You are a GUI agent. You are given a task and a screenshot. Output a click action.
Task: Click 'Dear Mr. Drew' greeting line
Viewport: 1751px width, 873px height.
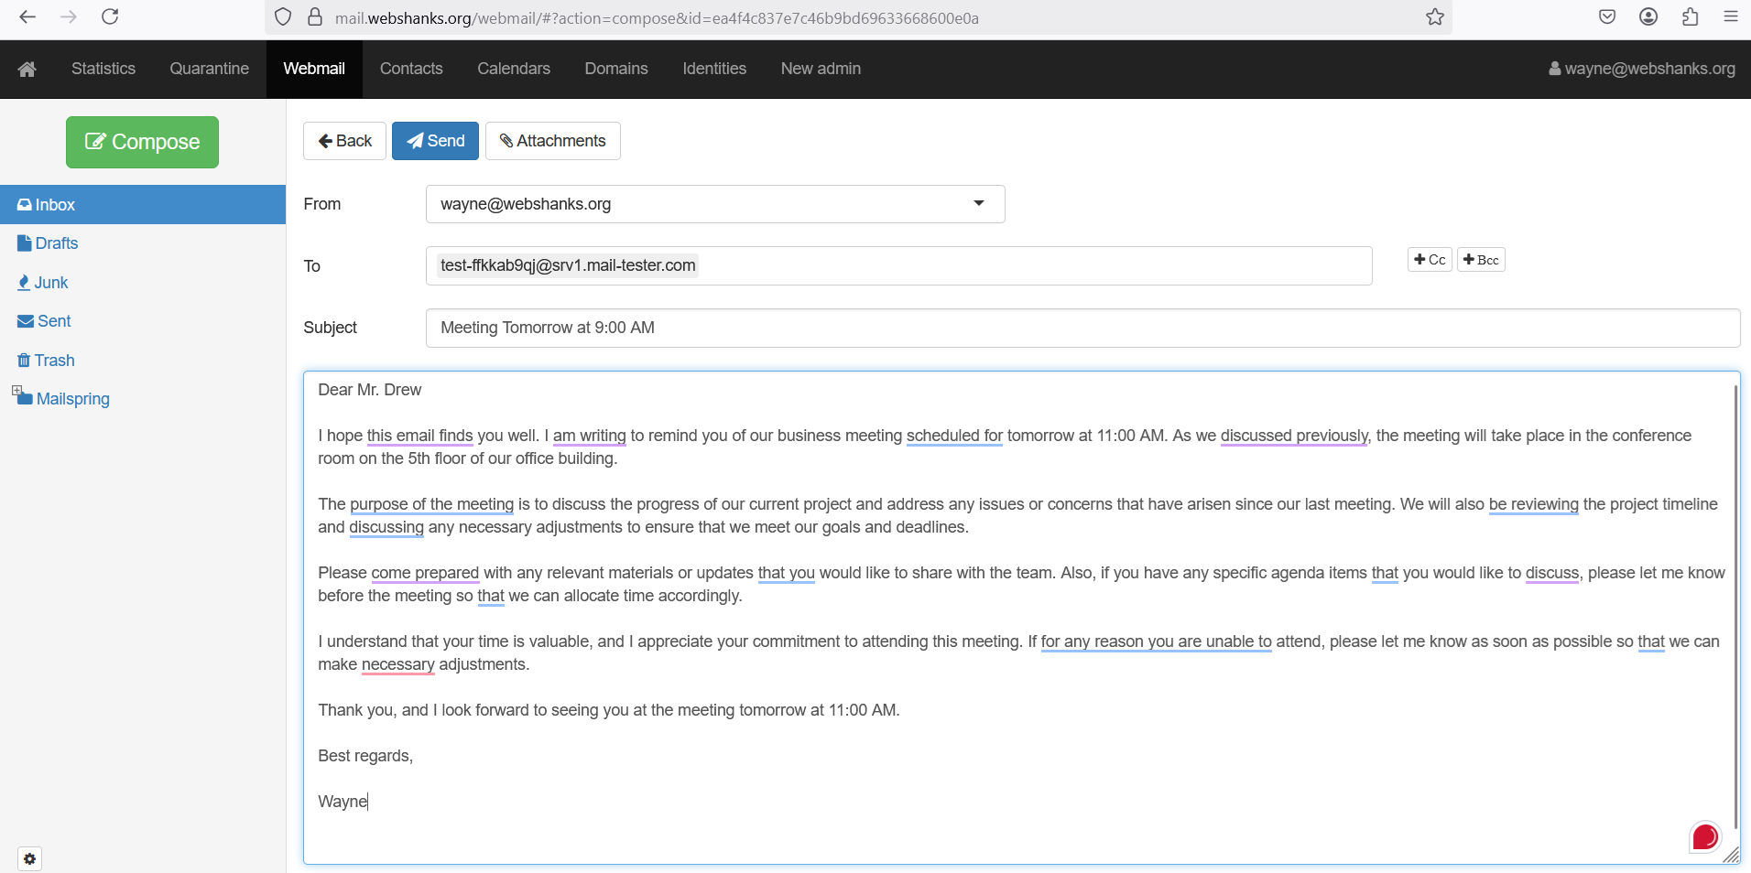click(x=370, y=390)
